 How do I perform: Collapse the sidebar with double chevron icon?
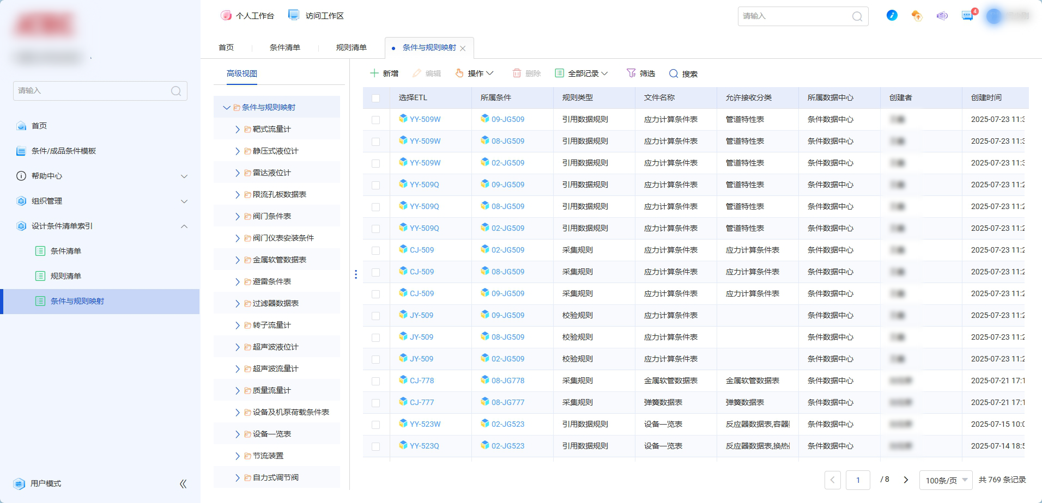point(183,483)
